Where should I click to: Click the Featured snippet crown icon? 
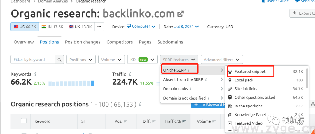(230, 72)
